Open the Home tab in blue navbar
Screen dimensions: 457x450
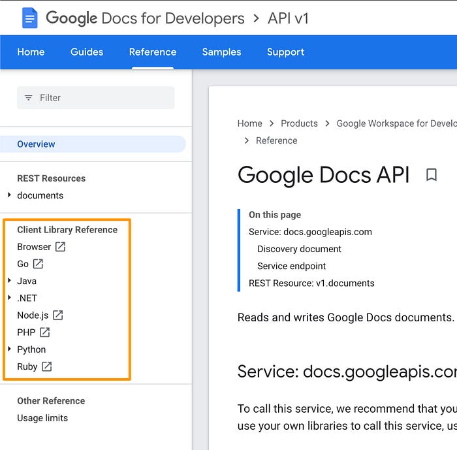coord(31,52)
